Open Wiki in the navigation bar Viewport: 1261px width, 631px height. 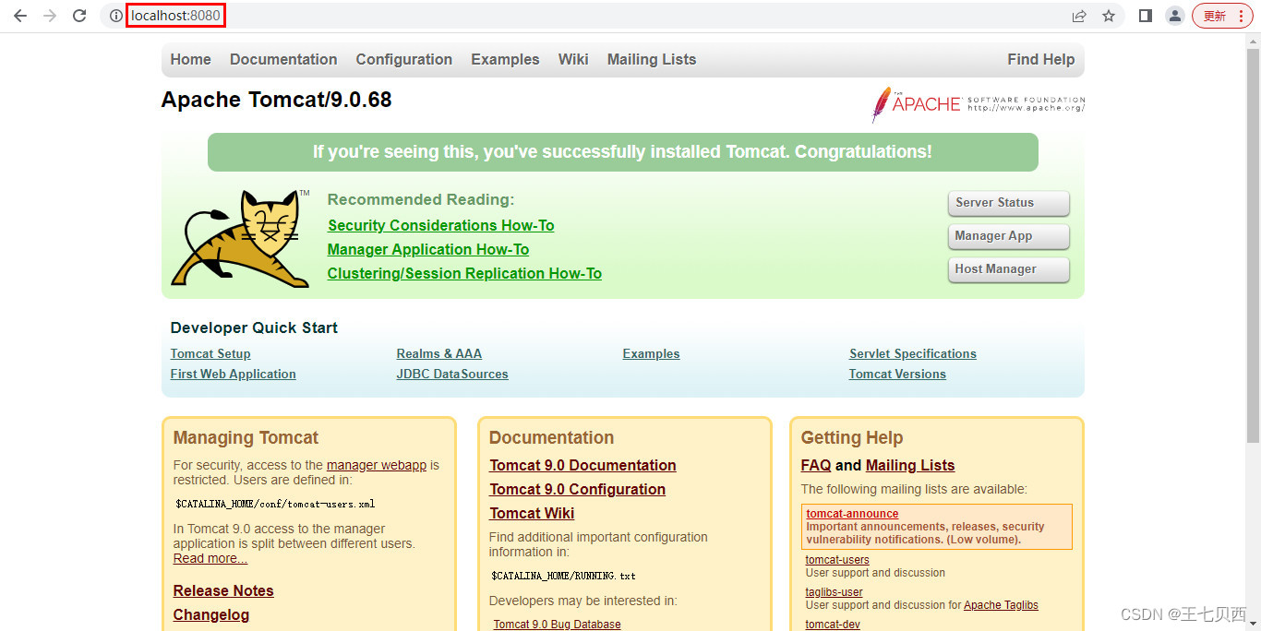573,59
